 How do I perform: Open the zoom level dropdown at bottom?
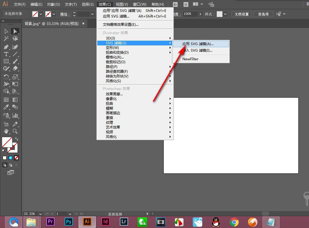40,214
